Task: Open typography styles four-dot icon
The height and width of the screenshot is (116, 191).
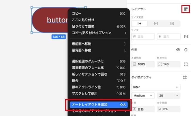Action: (x=185, y=77)
